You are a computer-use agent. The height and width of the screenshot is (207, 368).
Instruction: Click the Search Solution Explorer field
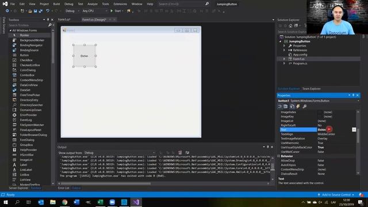pyautogui.click(x=292, y=32)
